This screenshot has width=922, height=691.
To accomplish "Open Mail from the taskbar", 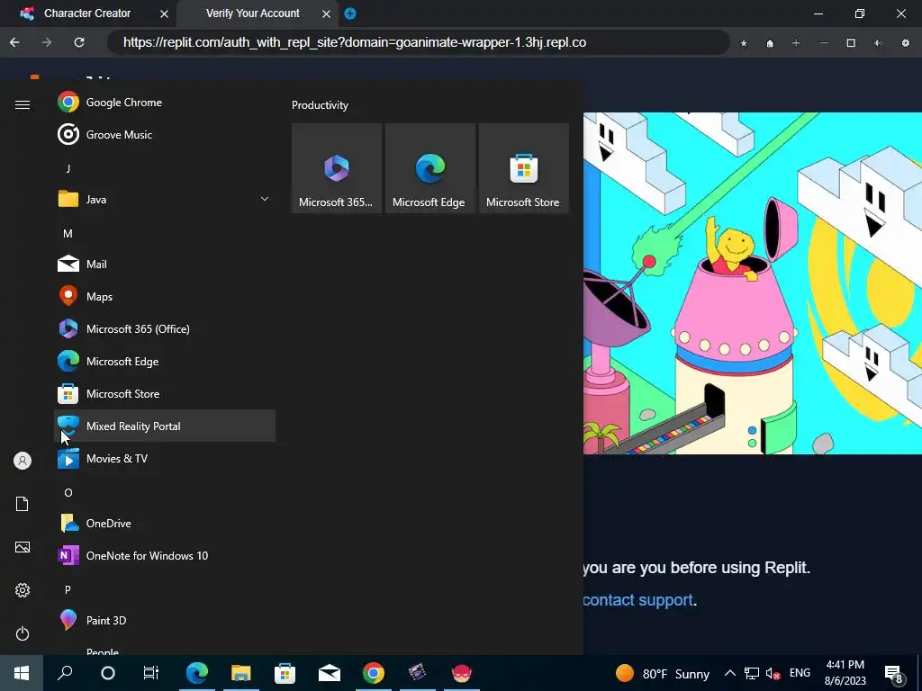I will 330,673.
